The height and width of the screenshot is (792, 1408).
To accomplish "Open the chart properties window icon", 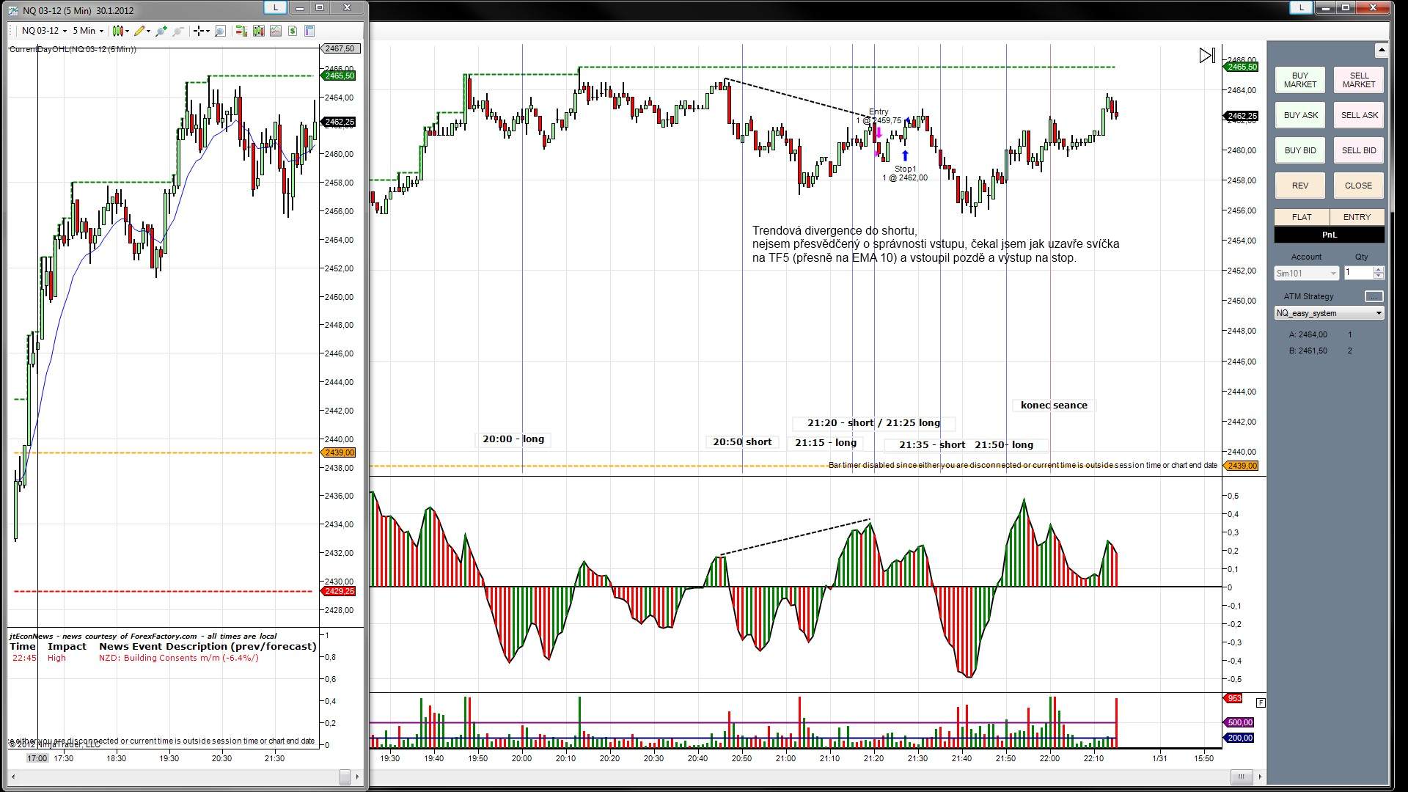I will click(309, 31).
